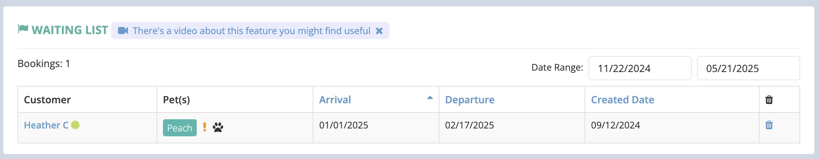Sort by Arrival column header
This screenshot has height=159, width=819.
(335, 100)
